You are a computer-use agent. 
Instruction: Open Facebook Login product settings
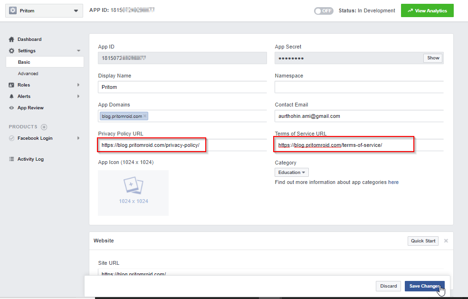35,138
